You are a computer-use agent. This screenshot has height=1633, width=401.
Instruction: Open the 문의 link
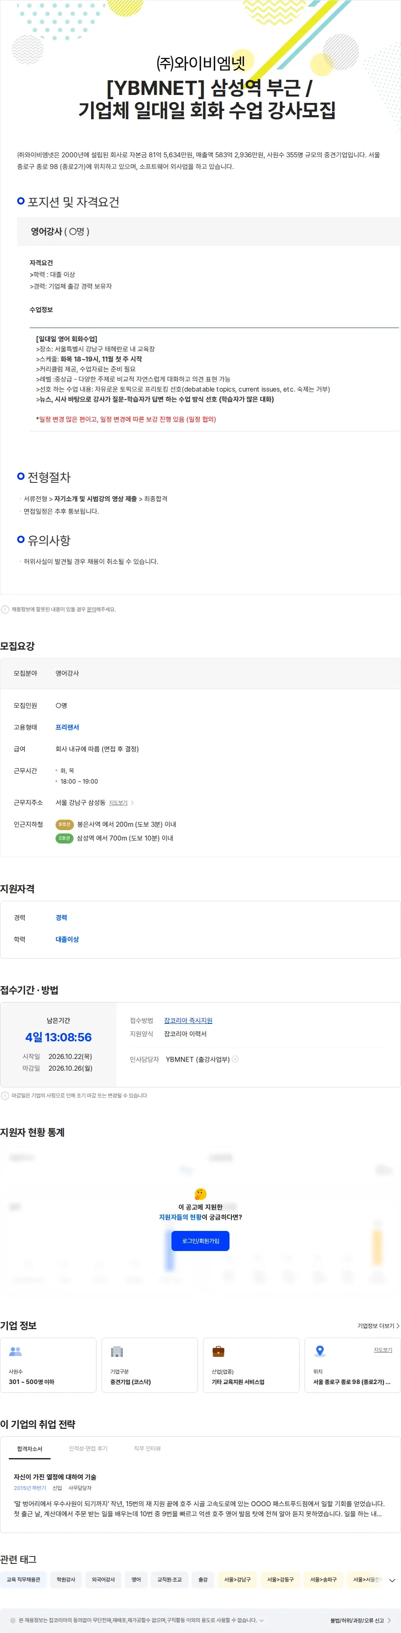pyautogui.click(x=91, y=609)
